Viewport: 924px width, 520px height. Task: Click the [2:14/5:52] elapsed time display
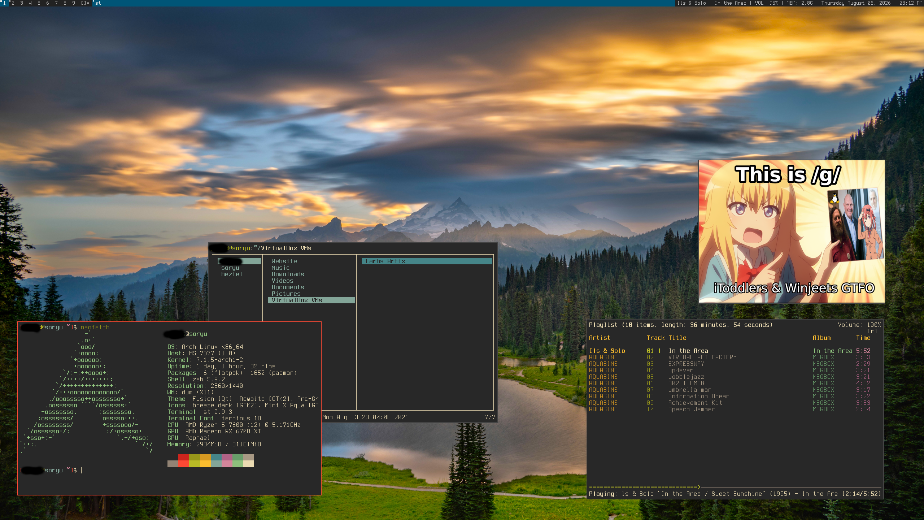pos(862,494)
